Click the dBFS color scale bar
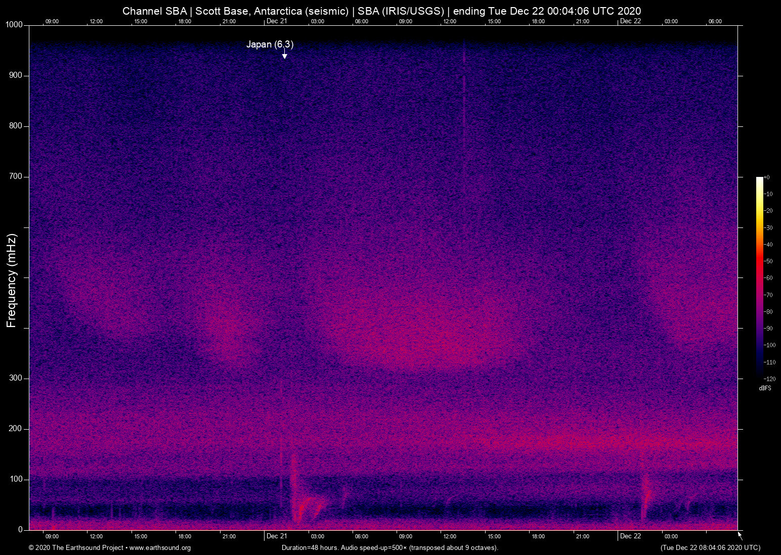The width and height of the screenshot is (781, 555). click(x=759, y=277)
